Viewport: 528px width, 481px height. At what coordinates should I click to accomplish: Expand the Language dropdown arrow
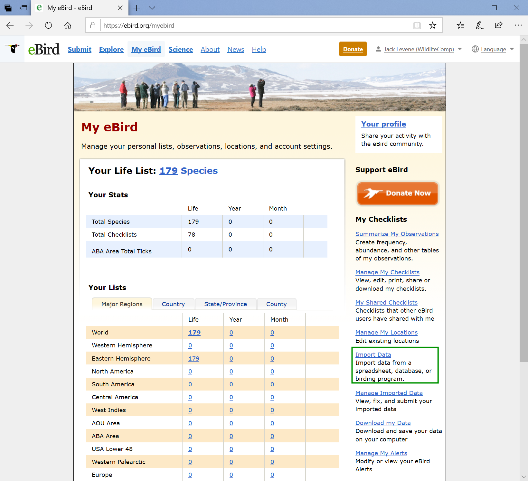512,49
